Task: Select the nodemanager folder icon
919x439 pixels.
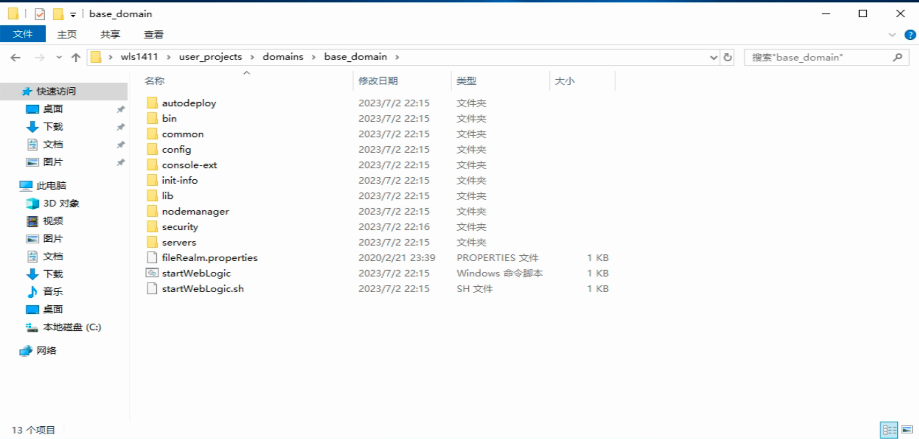Action: coord(152,211)
